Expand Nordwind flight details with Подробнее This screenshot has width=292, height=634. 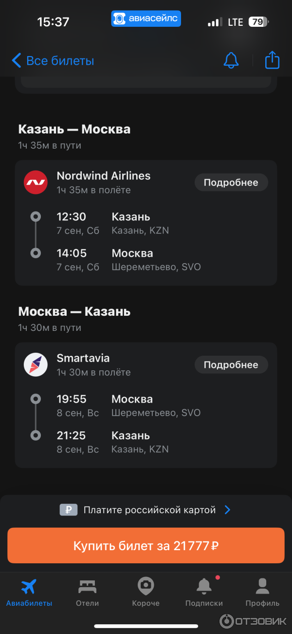231,182
